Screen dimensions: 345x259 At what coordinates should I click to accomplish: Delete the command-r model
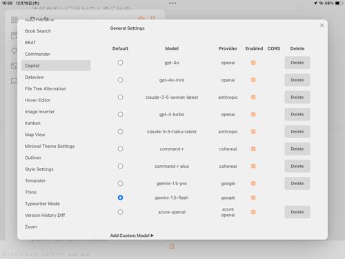click(x=297, y=148)
